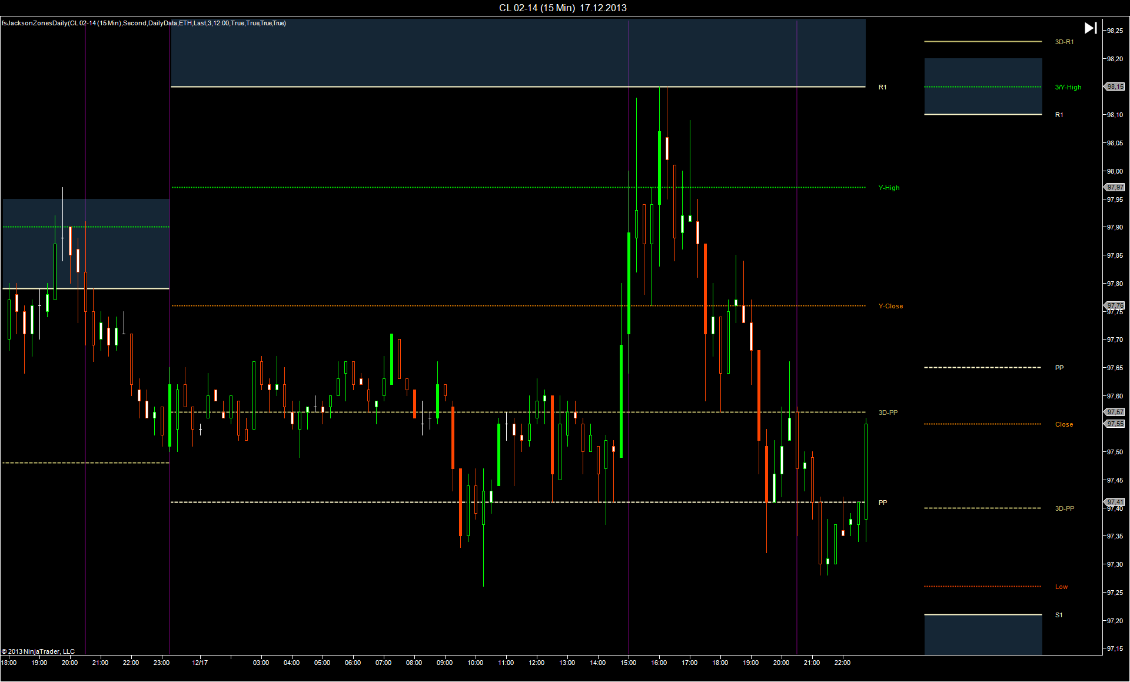Select the fsJacksonZonesDaily indicator label
1130x682 pixels.
[x=144, y=23]
